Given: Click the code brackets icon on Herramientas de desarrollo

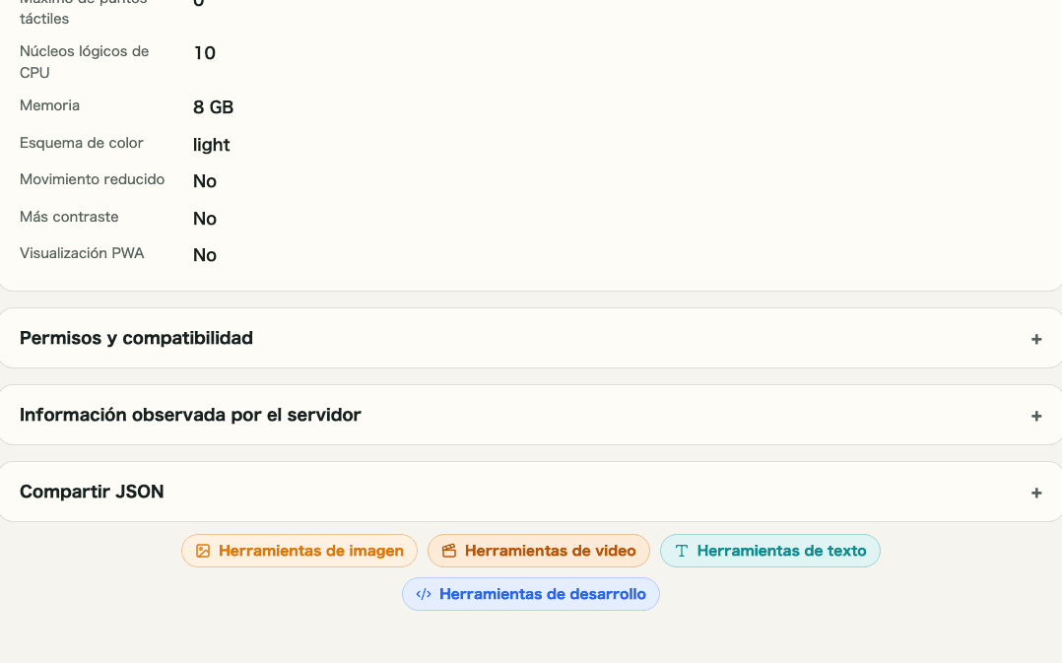Looking at the screenshot, I should click(424, 594).
